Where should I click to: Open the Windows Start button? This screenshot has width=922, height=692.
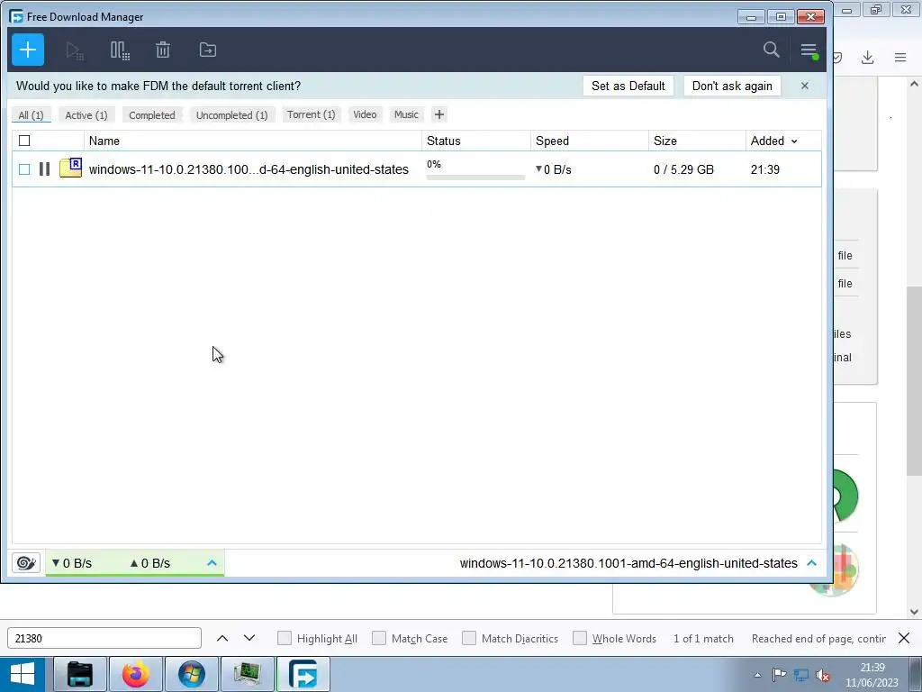(x=23, y=674)
